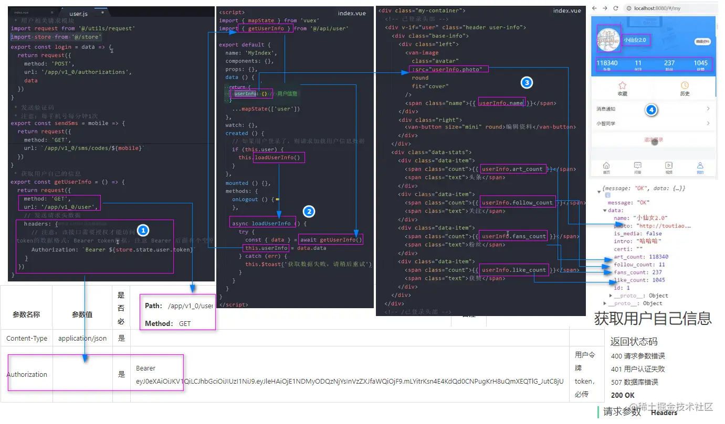This screenshot has height=424, width=725.
Task: Click the 编辑资料 button in profile header
Action: click(x=702, y=41)
